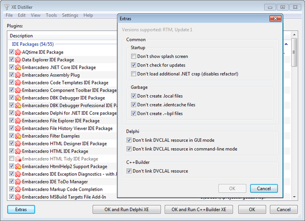305x221 pixels.
Task: Open the Settings menu
Action: [x=70, y=15]
